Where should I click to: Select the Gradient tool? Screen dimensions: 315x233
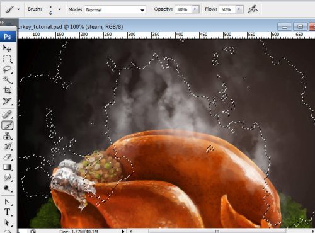pyautogui.click(x=7, y=168)
